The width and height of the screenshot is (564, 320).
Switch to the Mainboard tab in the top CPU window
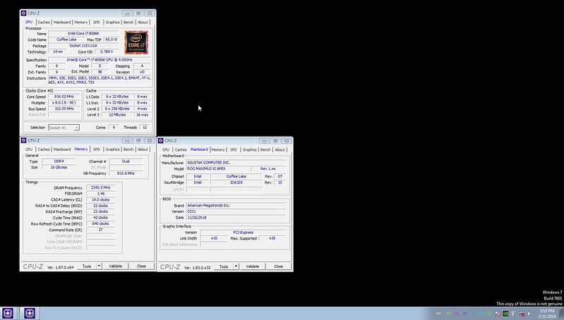tap(62, 23)
